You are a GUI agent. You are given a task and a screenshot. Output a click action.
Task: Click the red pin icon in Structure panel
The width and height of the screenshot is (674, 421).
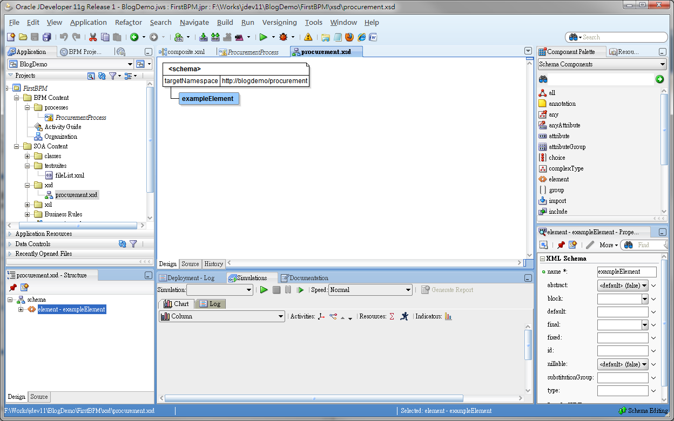13,288
